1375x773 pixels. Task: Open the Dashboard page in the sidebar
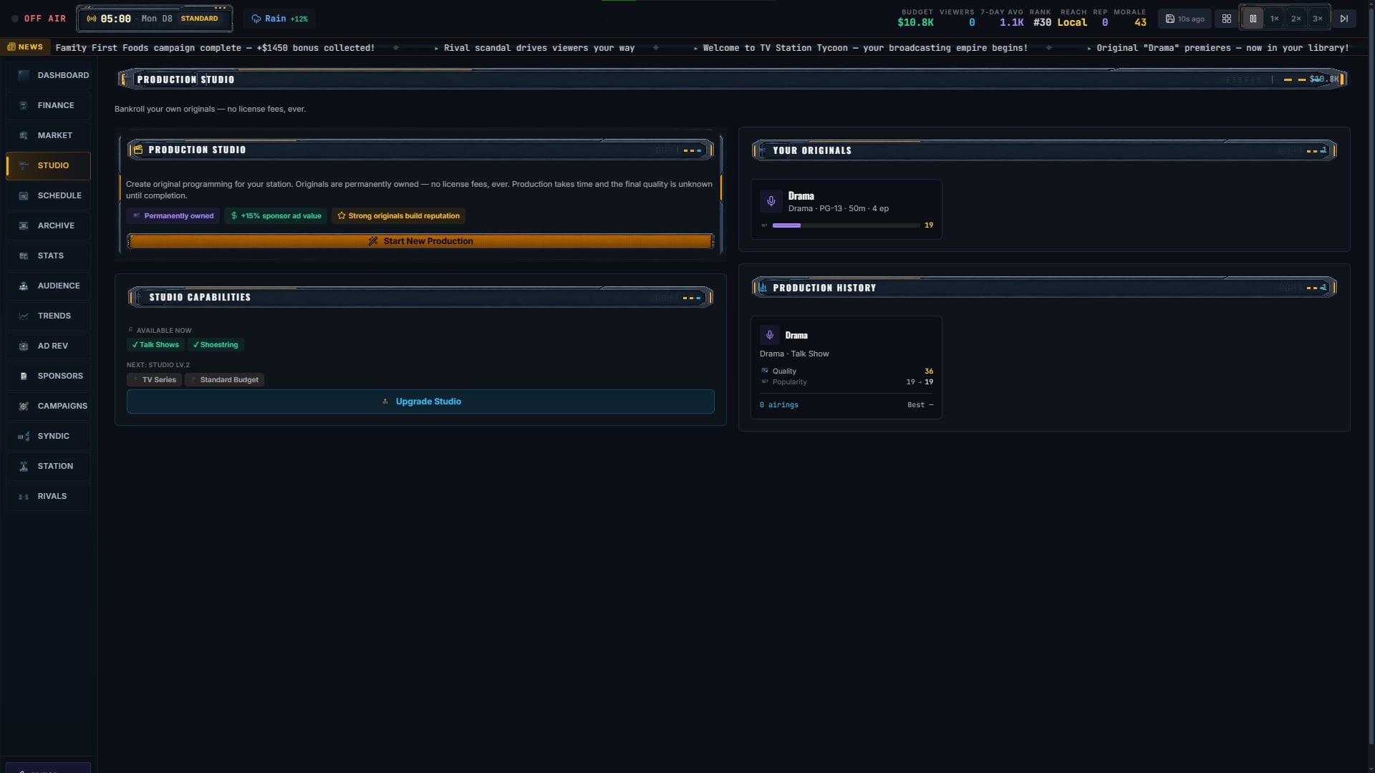pos(49,75)
